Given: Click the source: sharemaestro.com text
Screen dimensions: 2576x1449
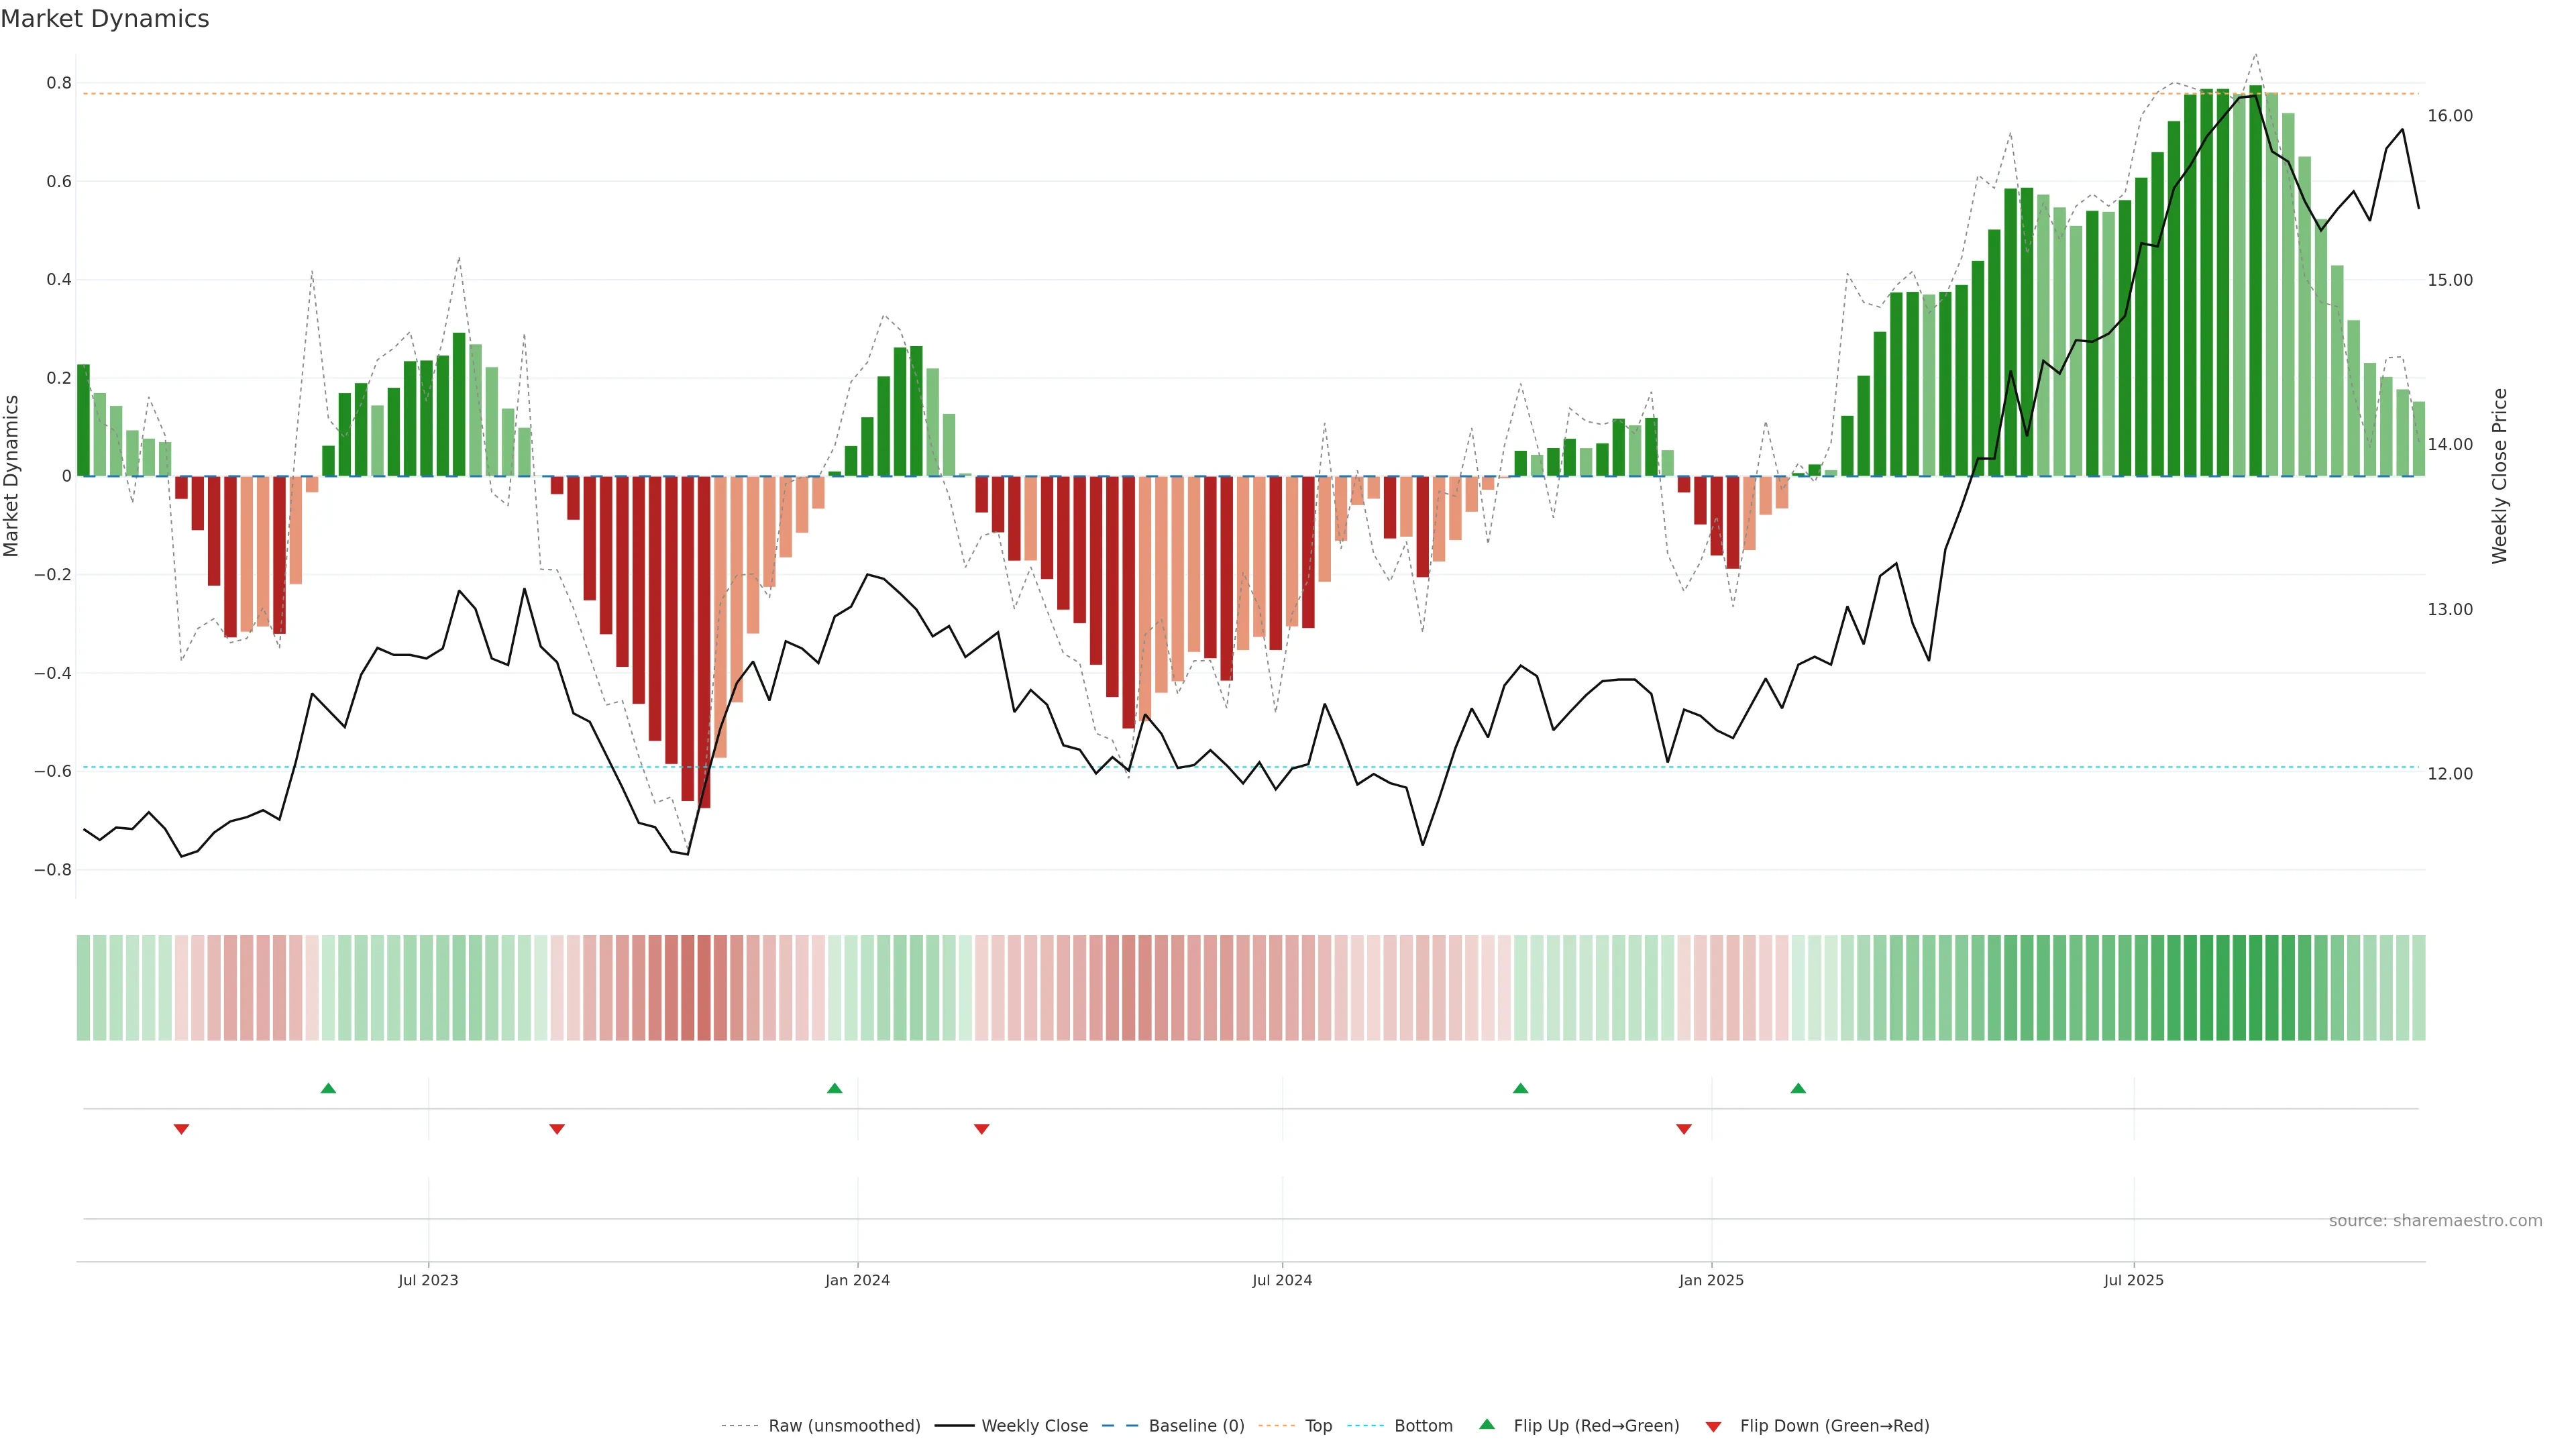Looking at the screenshot, I should click(x=2435, y=1221).
